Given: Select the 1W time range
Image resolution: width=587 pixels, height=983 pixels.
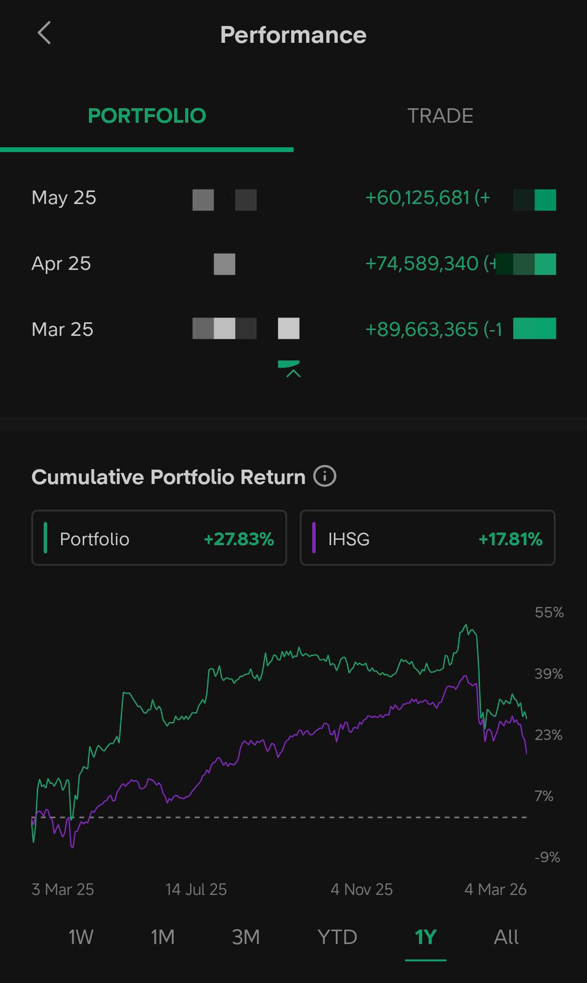Looking at the screenshot, I should point(81,937).
